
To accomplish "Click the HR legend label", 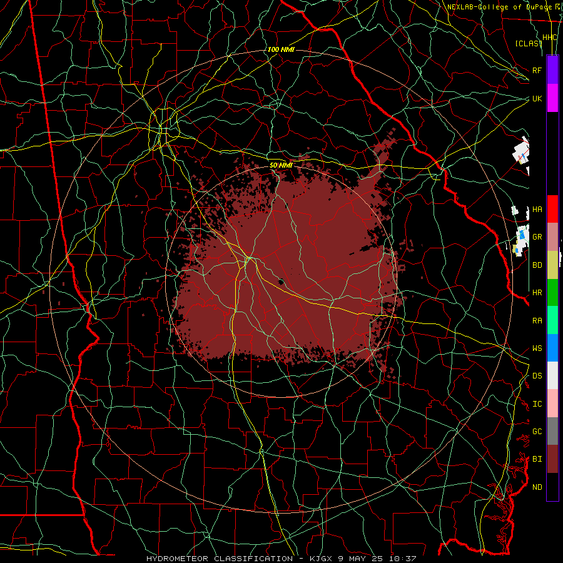I will point(537,293).
